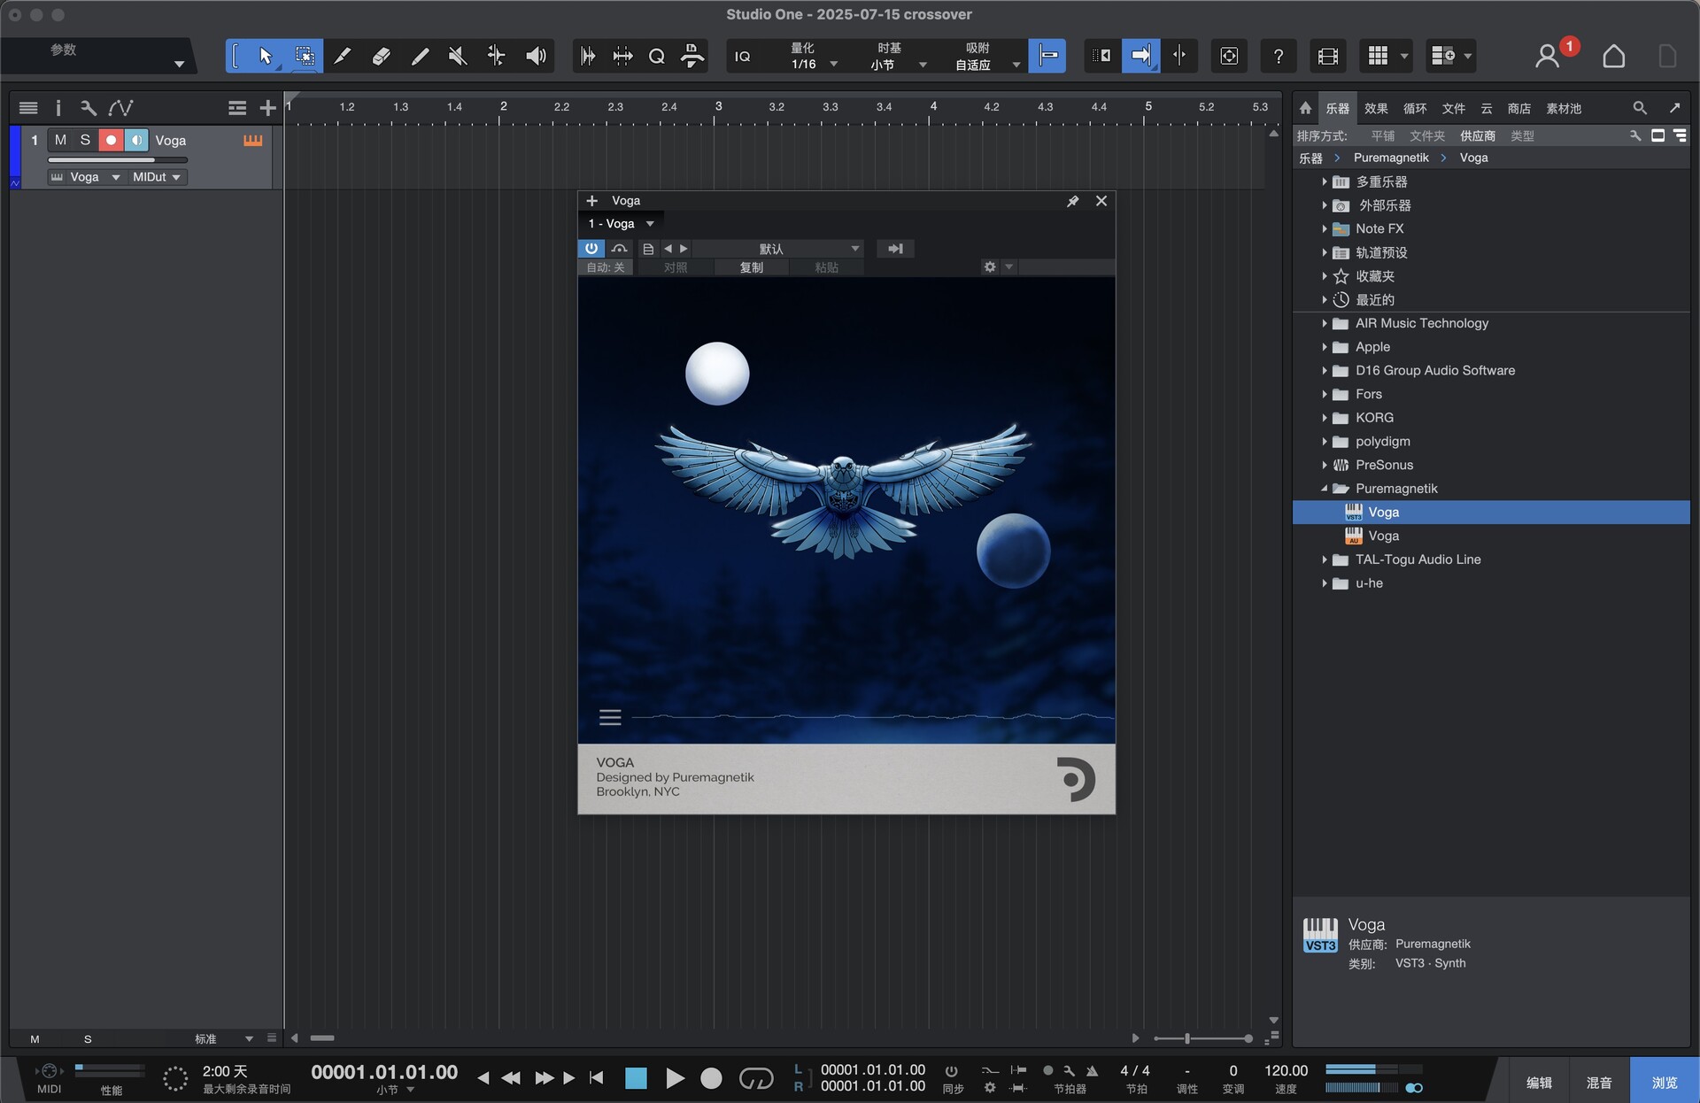Select the Arrow tool
This screenshot has height=1103, width=1700.
265,56
